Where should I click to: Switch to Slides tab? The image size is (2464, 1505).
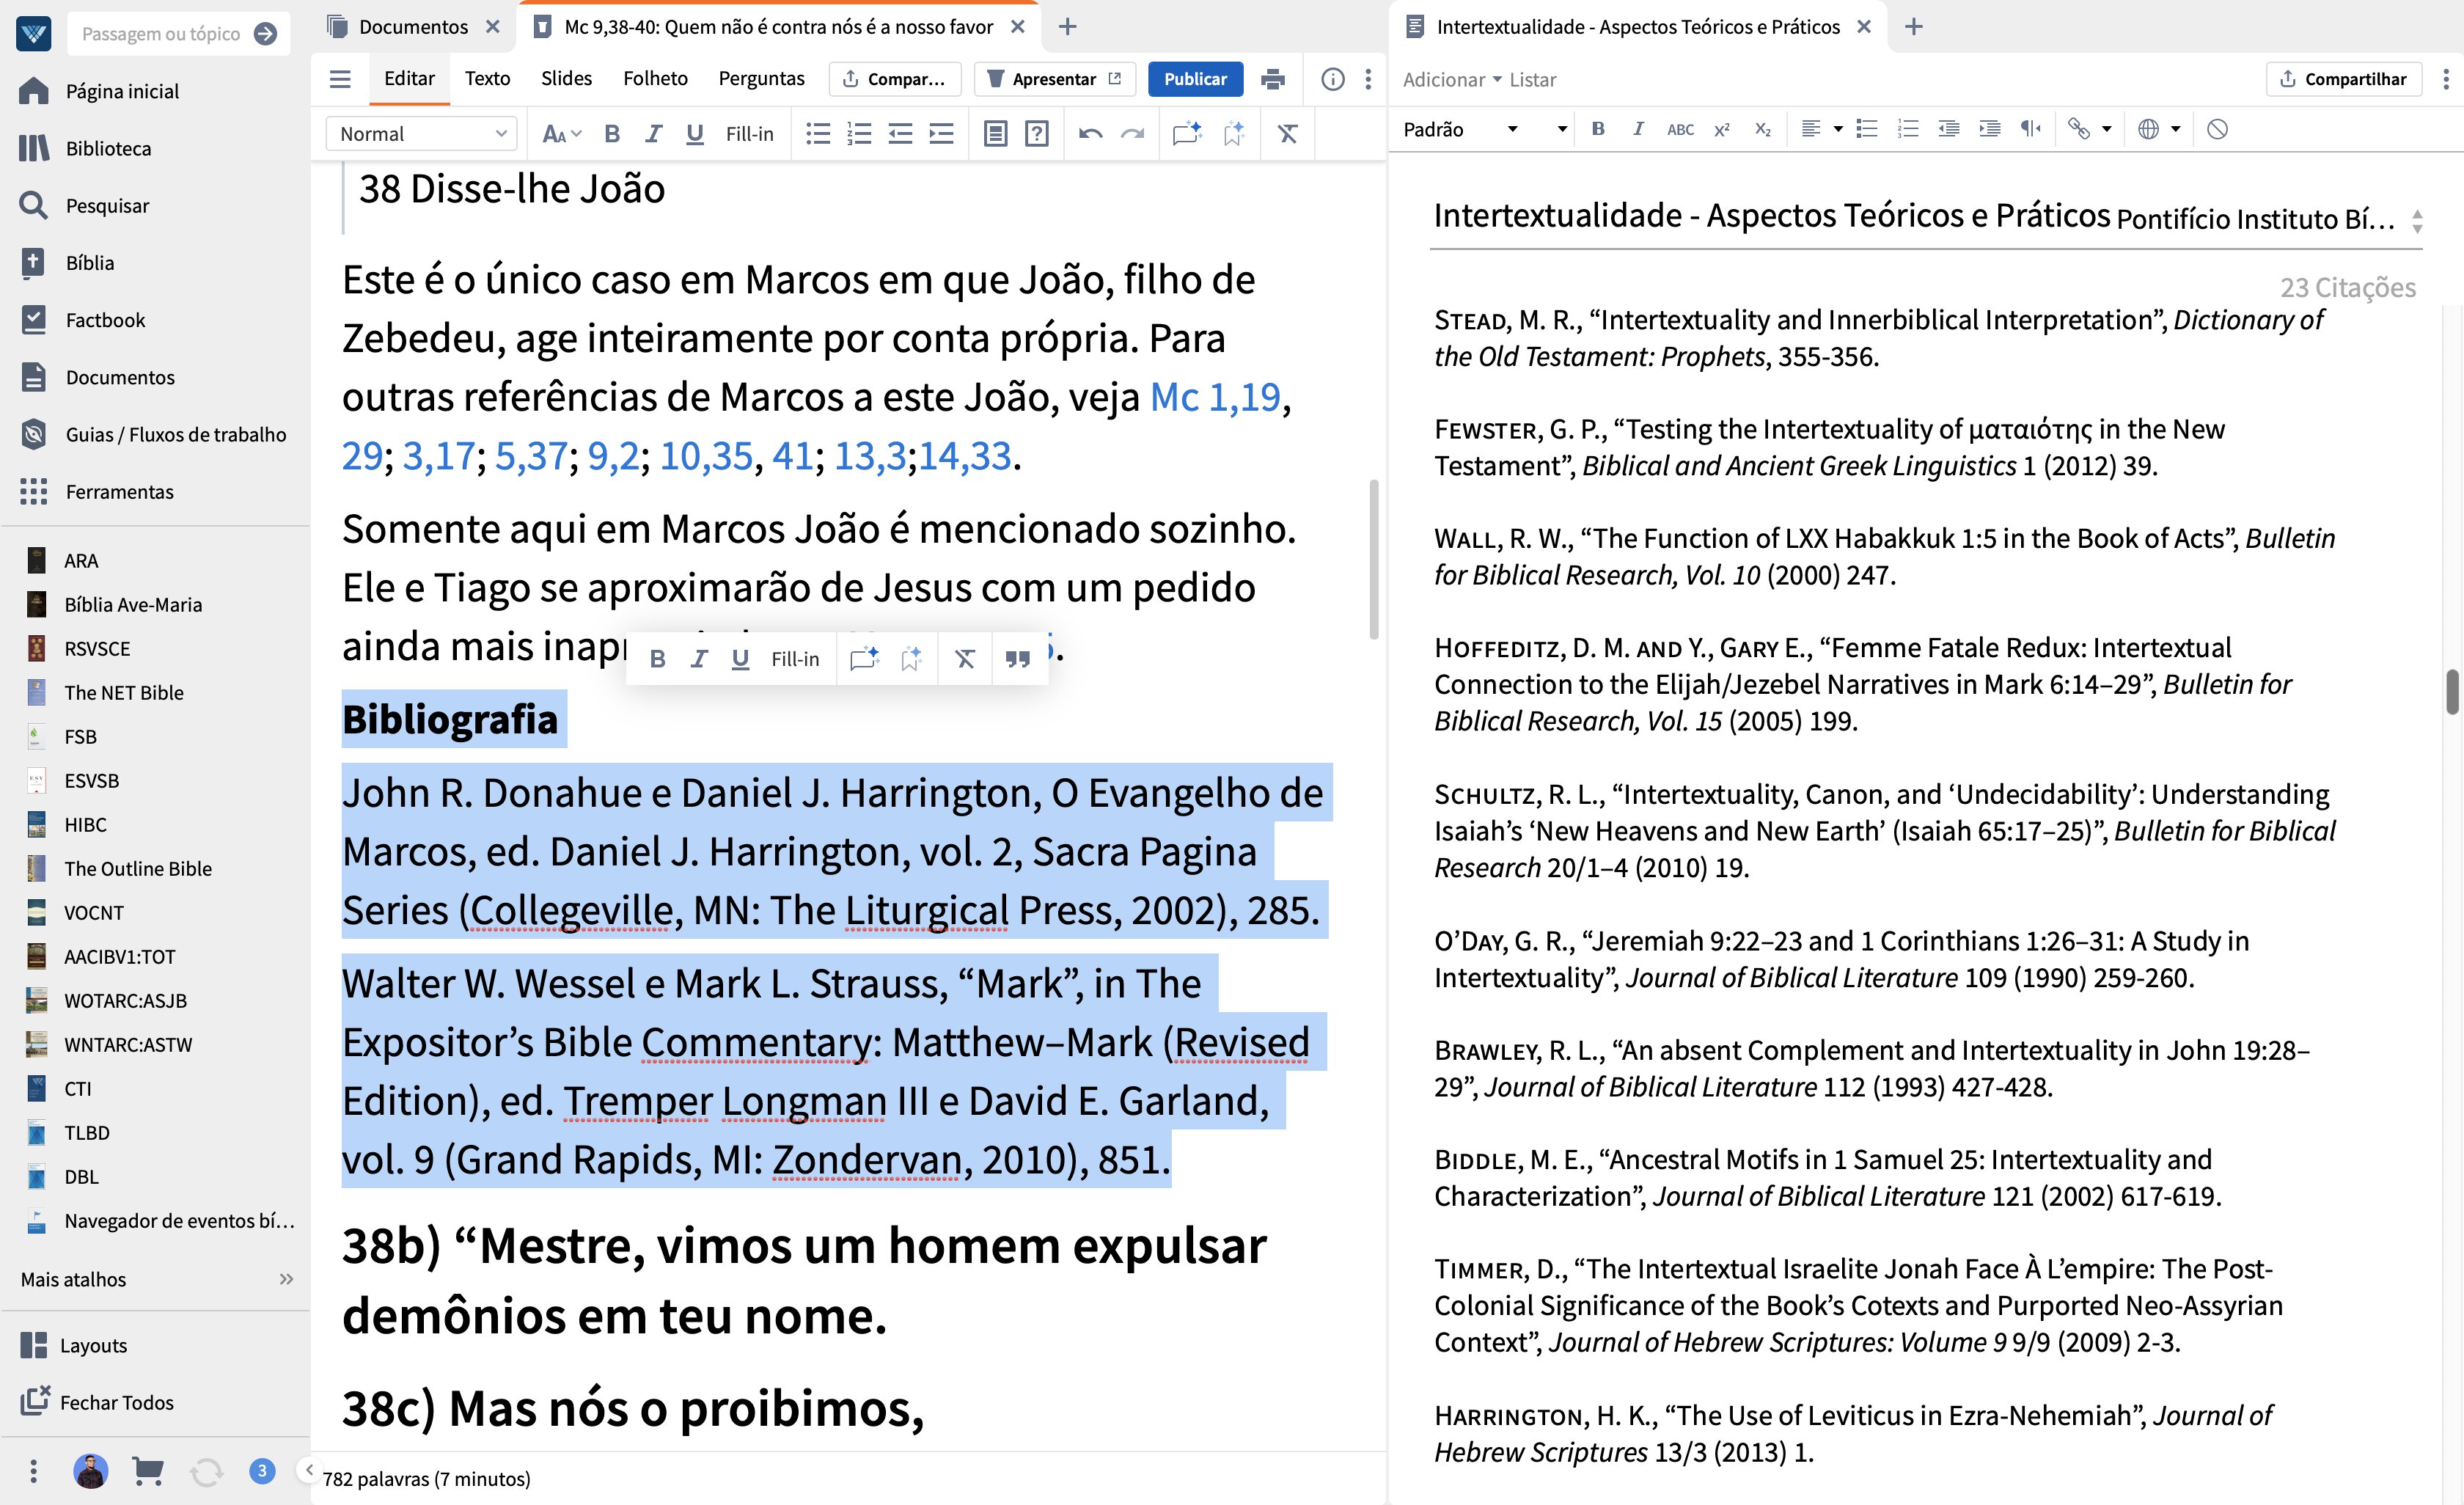tap(566, 79)
